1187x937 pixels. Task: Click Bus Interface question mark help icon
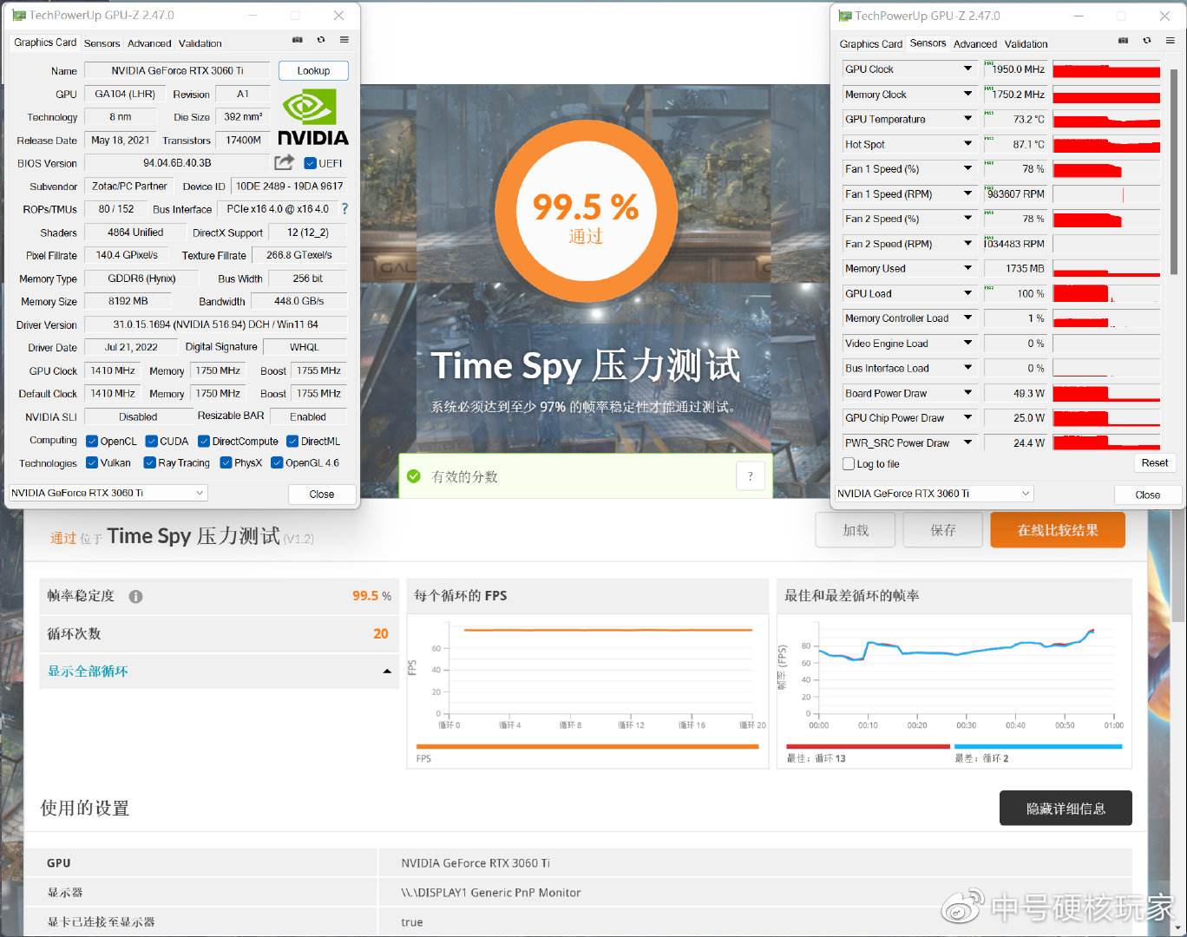344,209
